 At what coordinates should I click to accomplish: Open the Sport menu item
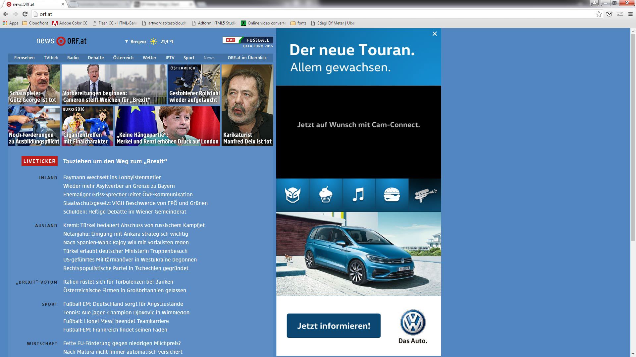click(x=189, y=58)
